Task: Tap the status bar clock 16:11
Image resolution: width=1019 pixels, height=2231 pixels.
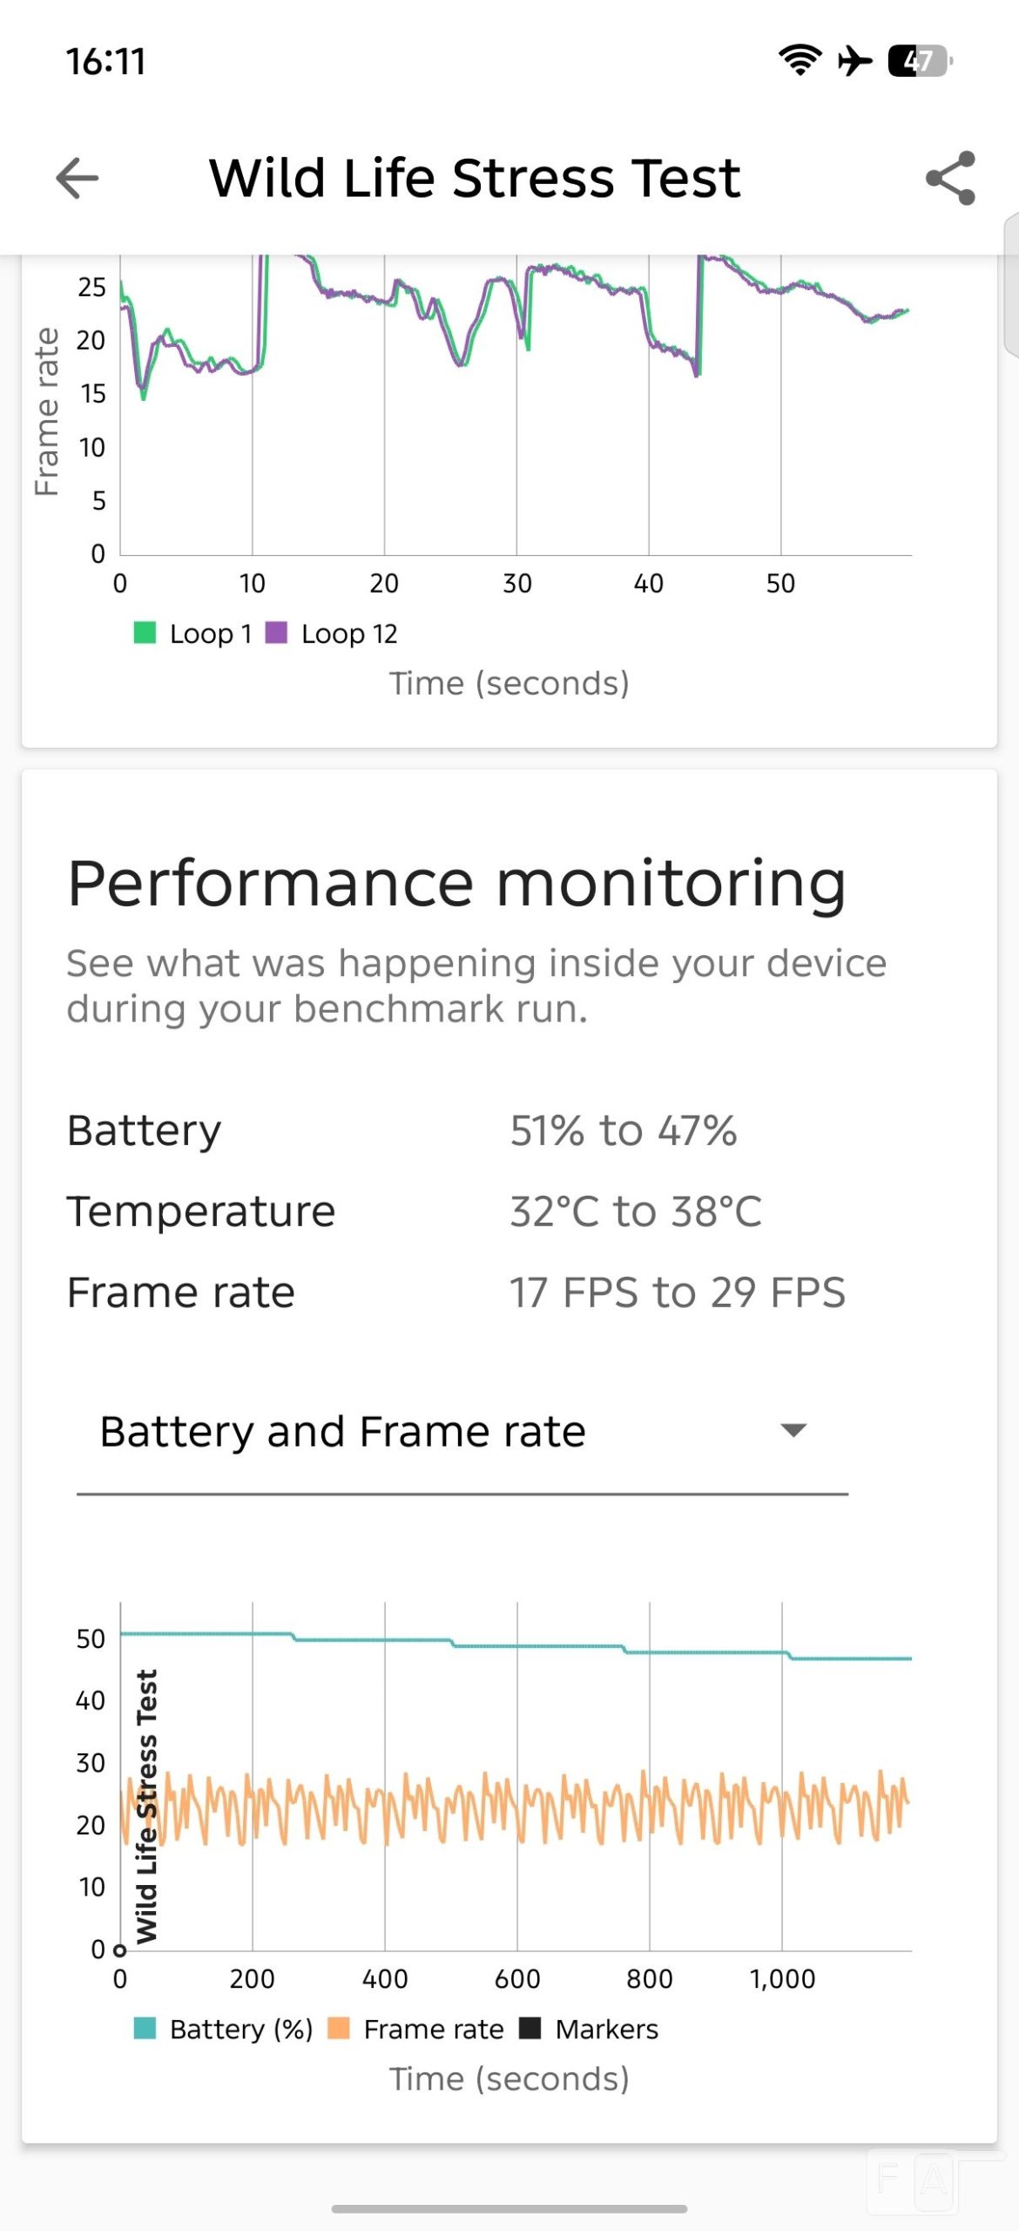Action: click(x=105, y=61)
